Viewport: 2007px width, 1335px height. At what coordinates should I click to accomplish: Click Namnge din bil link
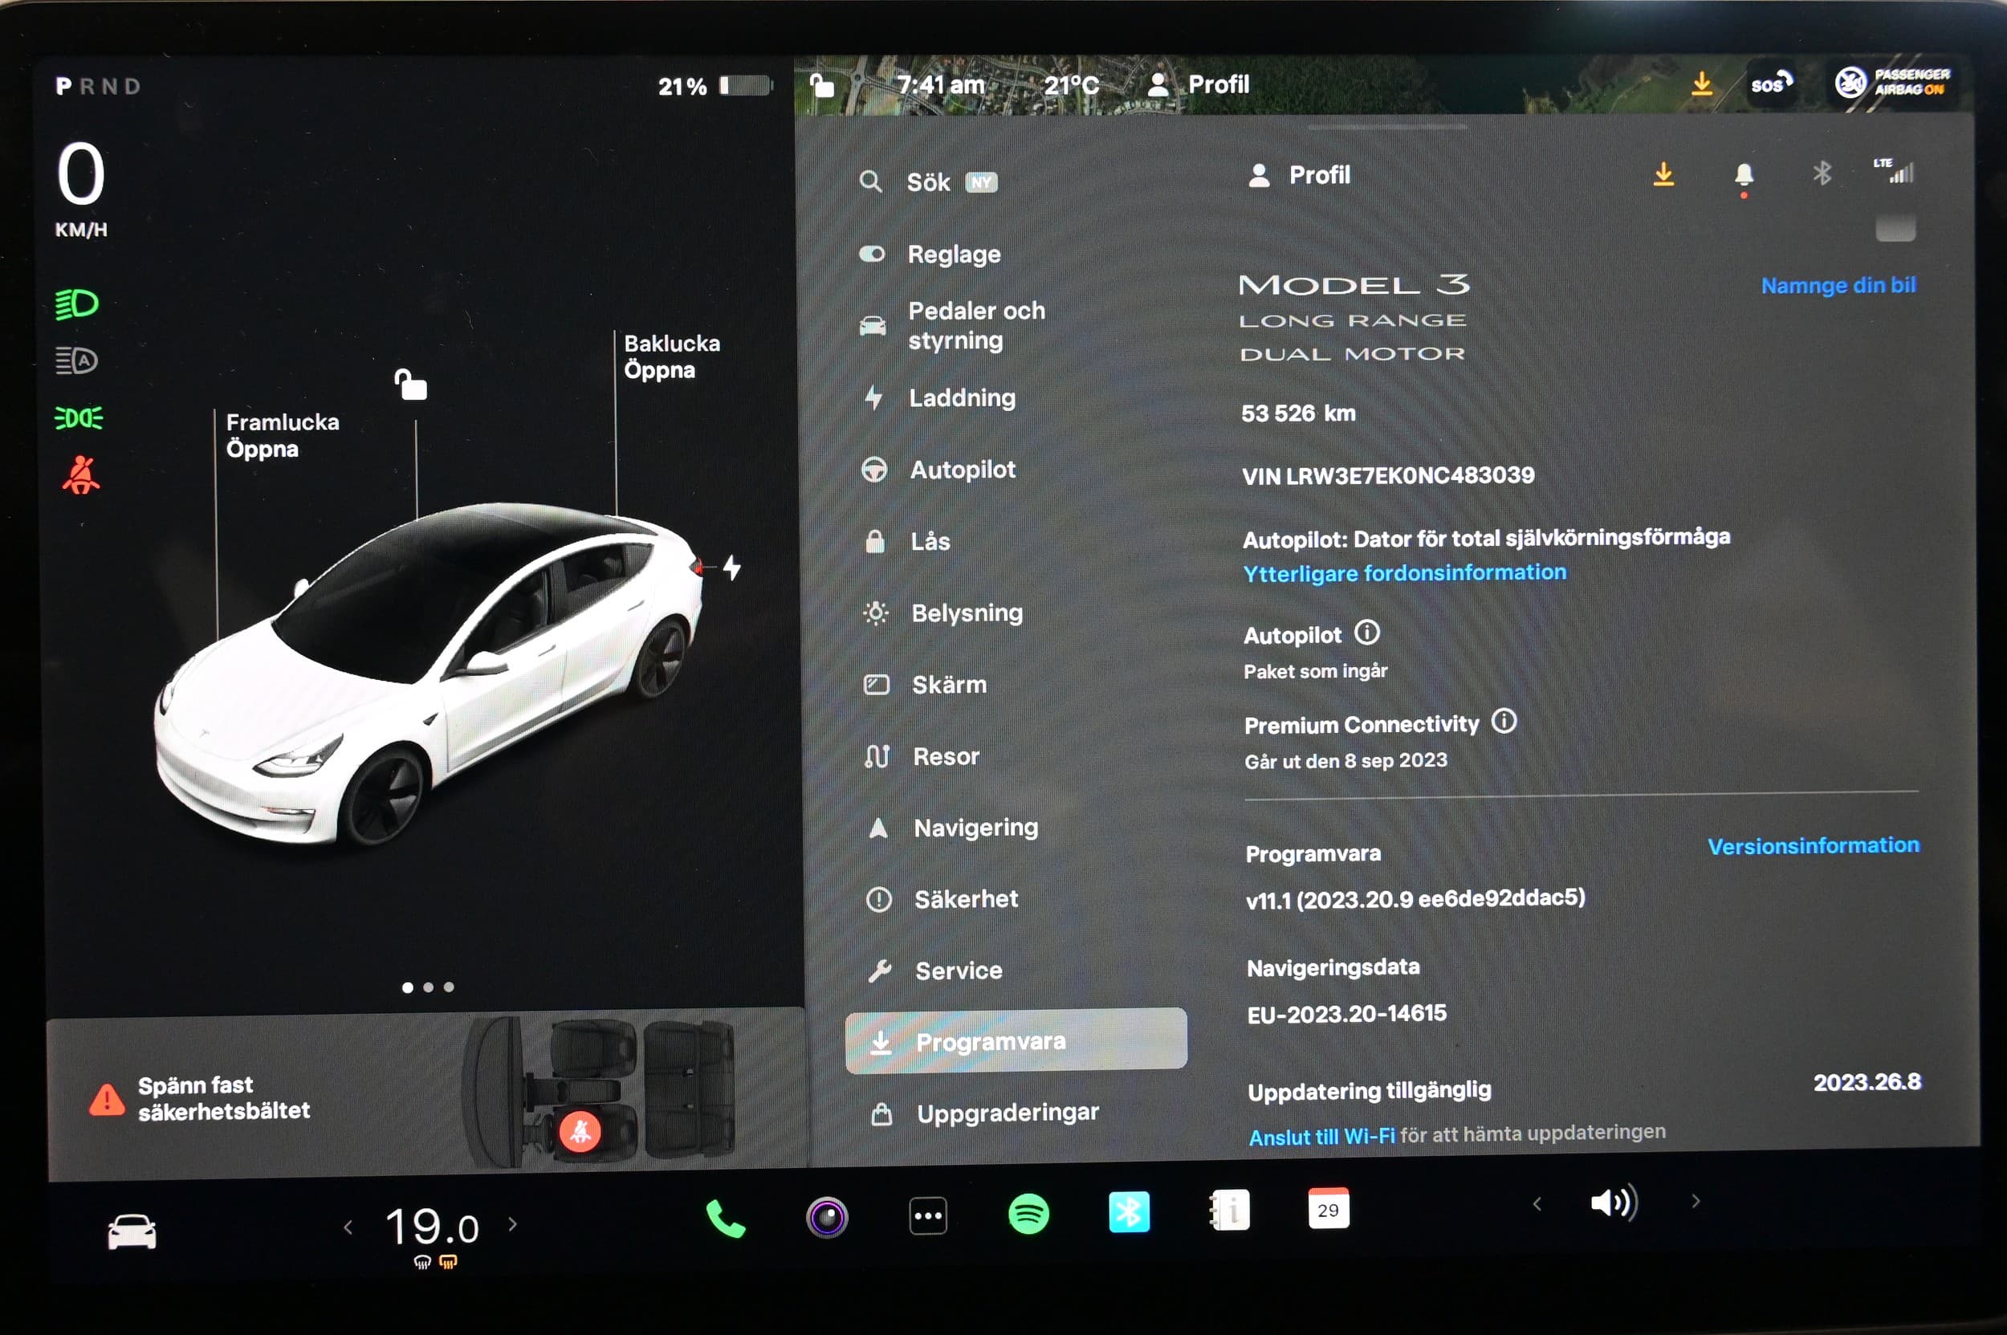coord(1838,285)
